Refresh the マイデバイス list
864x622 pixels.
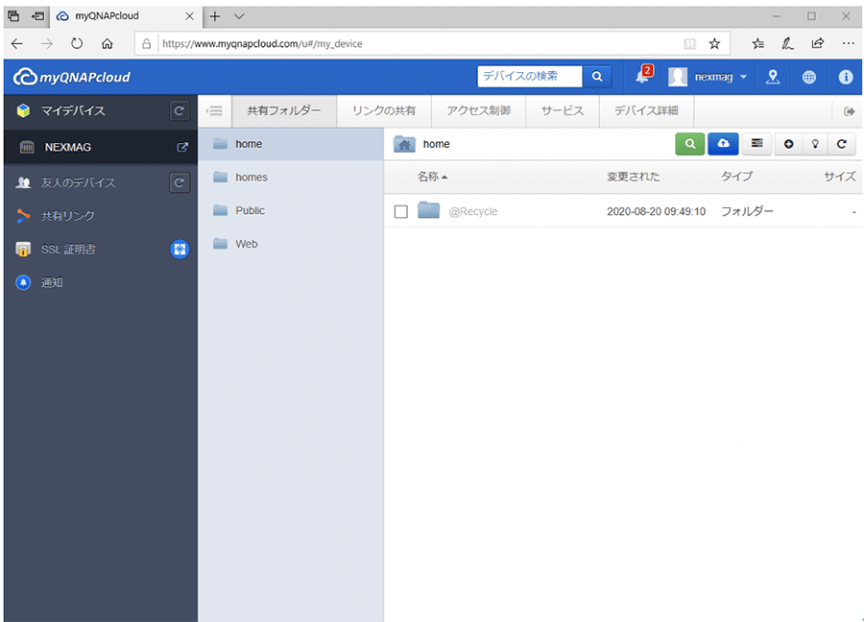[x=180, y=110]
